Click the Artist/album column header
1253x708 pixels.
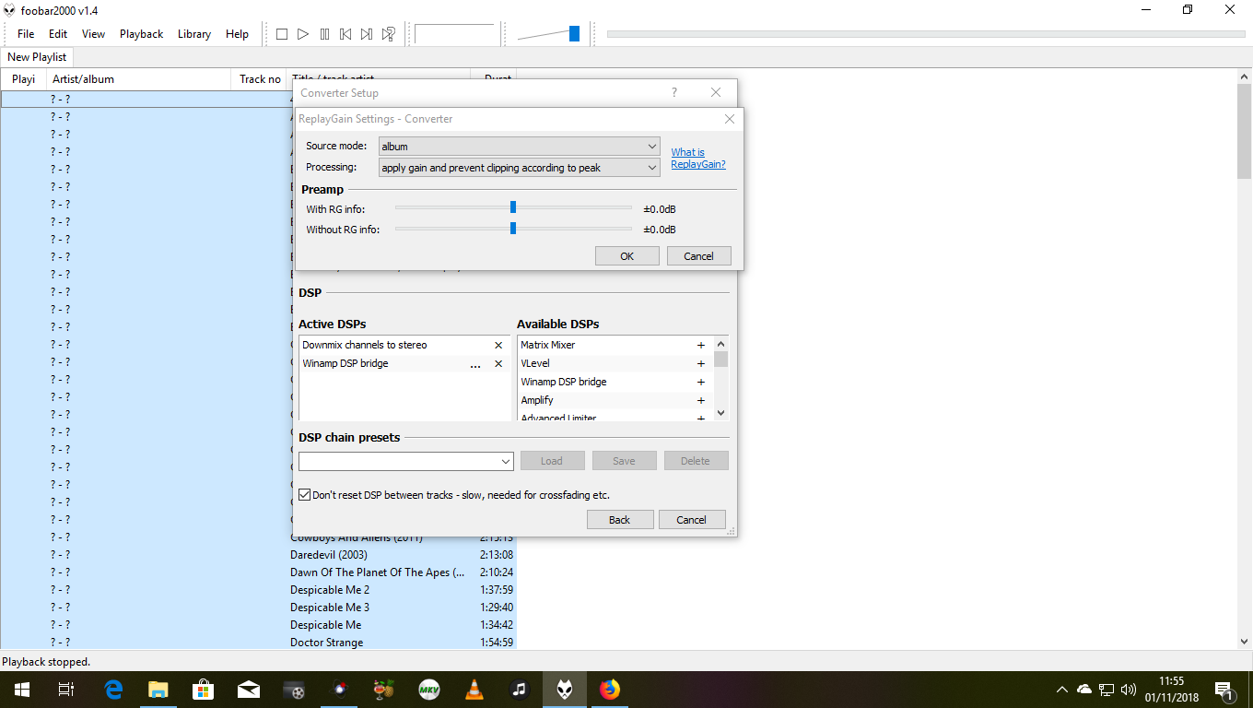pyautogui.click(x=138, y=79)
